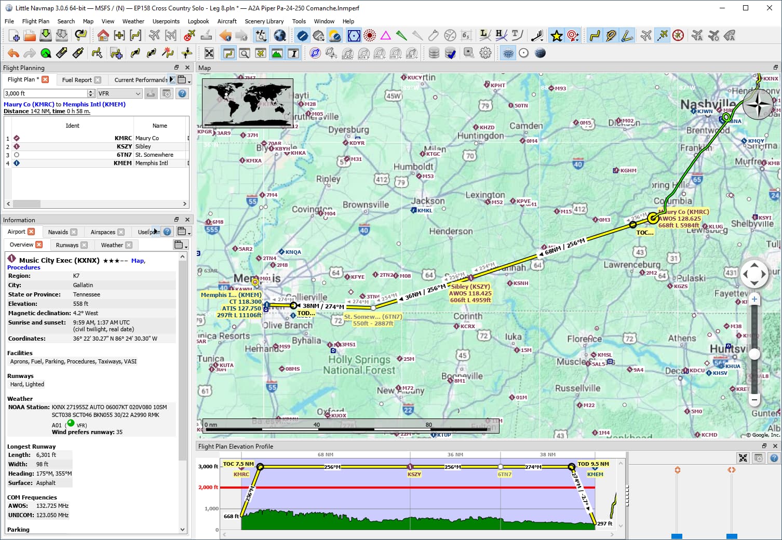Select the KSZY Sibley waypoint row
This screenshot has width=782, height=540.
point(97,146)
